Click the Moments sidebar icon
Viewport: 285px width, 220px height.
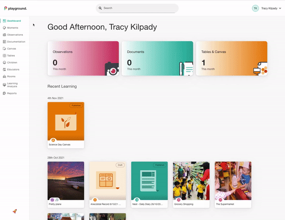click(x=4, y=28)
